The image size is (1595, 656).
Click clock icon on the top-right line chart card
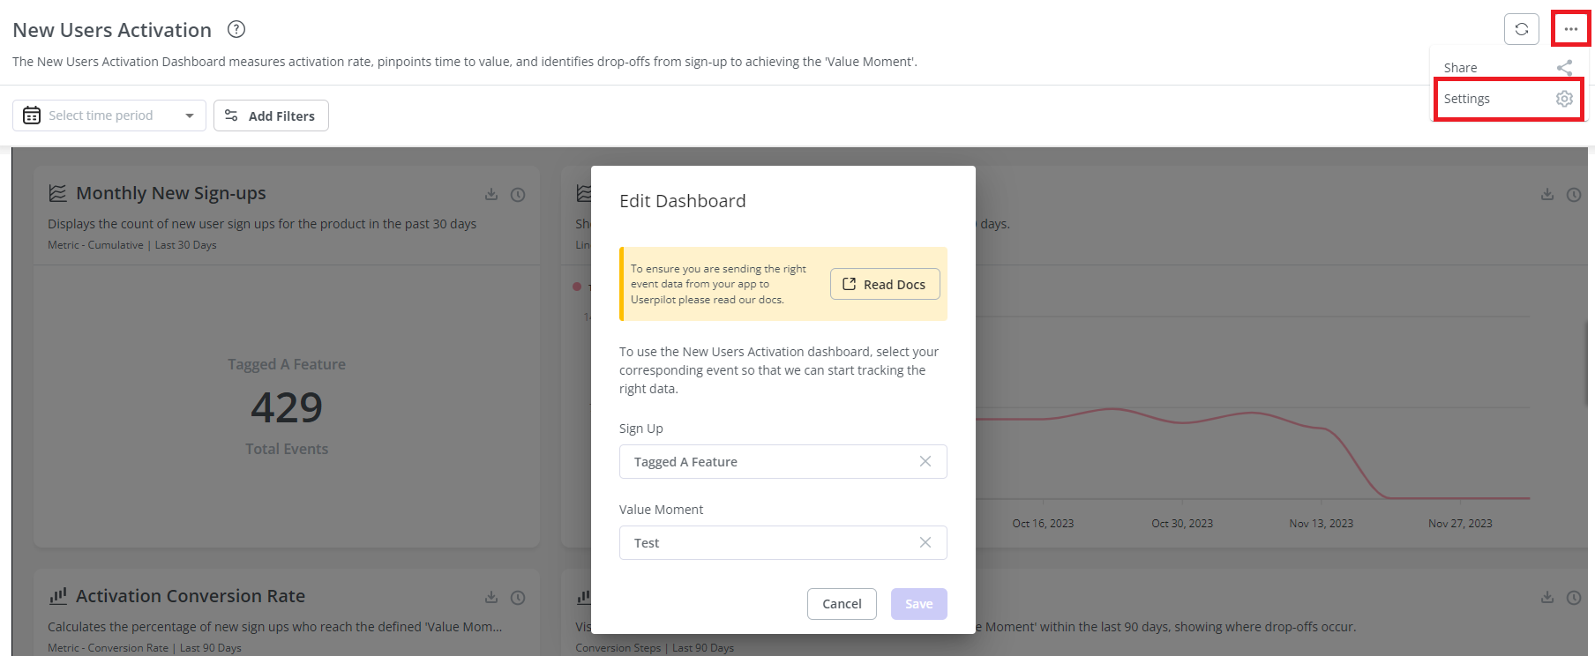1574,195
